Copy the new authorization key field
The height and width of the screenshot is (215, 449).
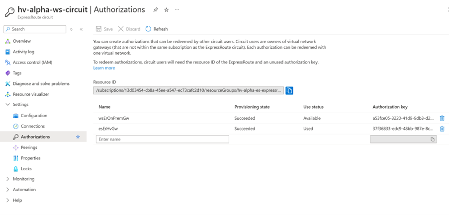433,139
